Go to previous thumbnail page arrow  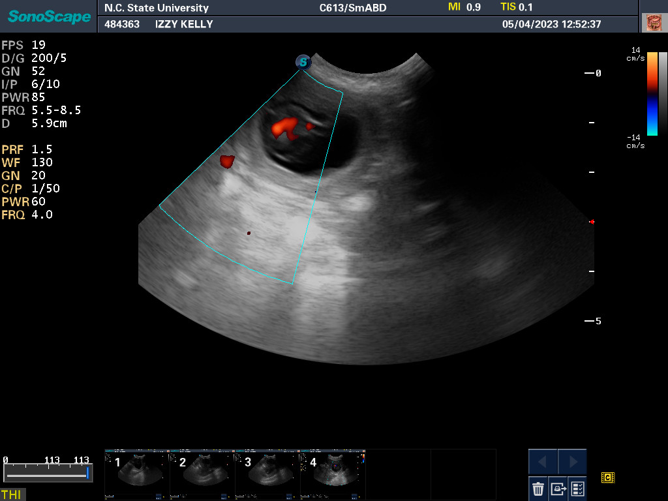click(543, 462)
